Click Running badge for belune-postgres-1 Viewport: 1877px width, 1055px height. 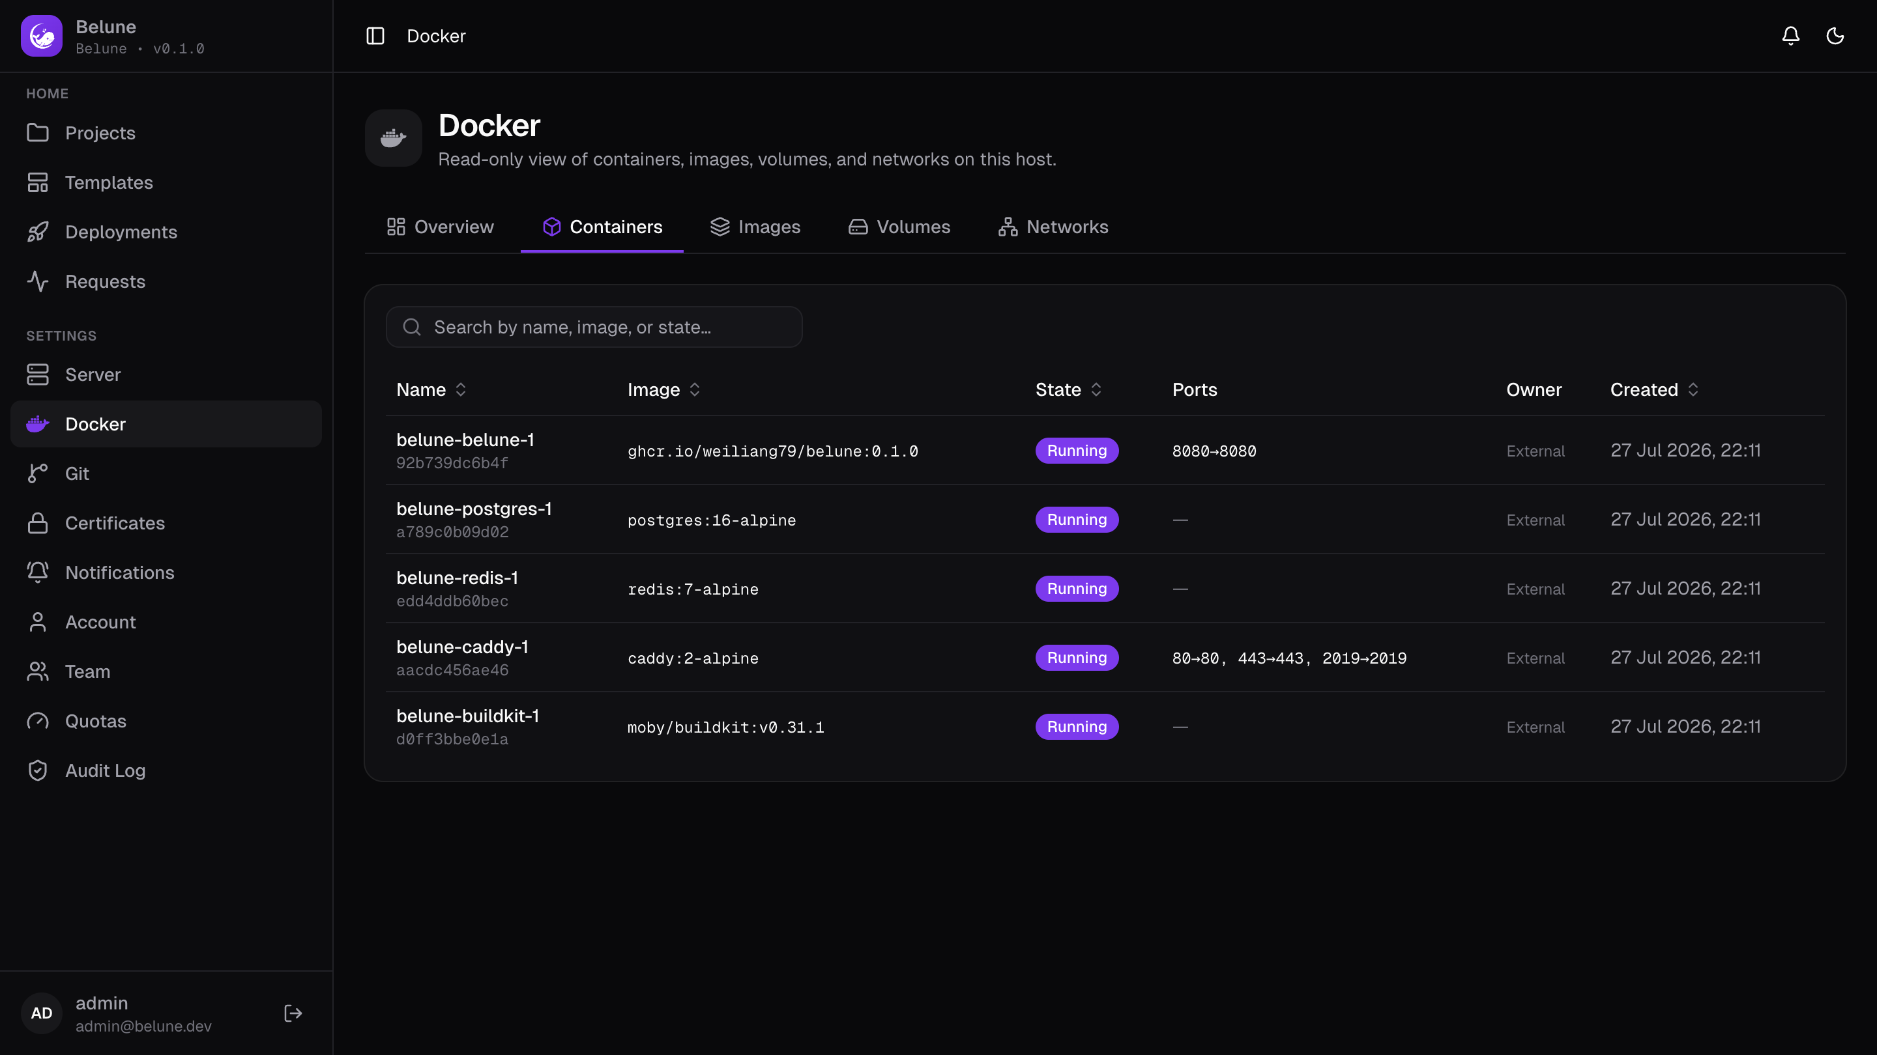click(1077, 520)
